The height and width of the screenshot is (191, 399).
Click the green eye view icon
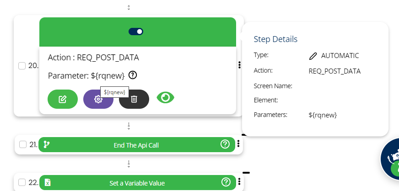click(166, 97)
